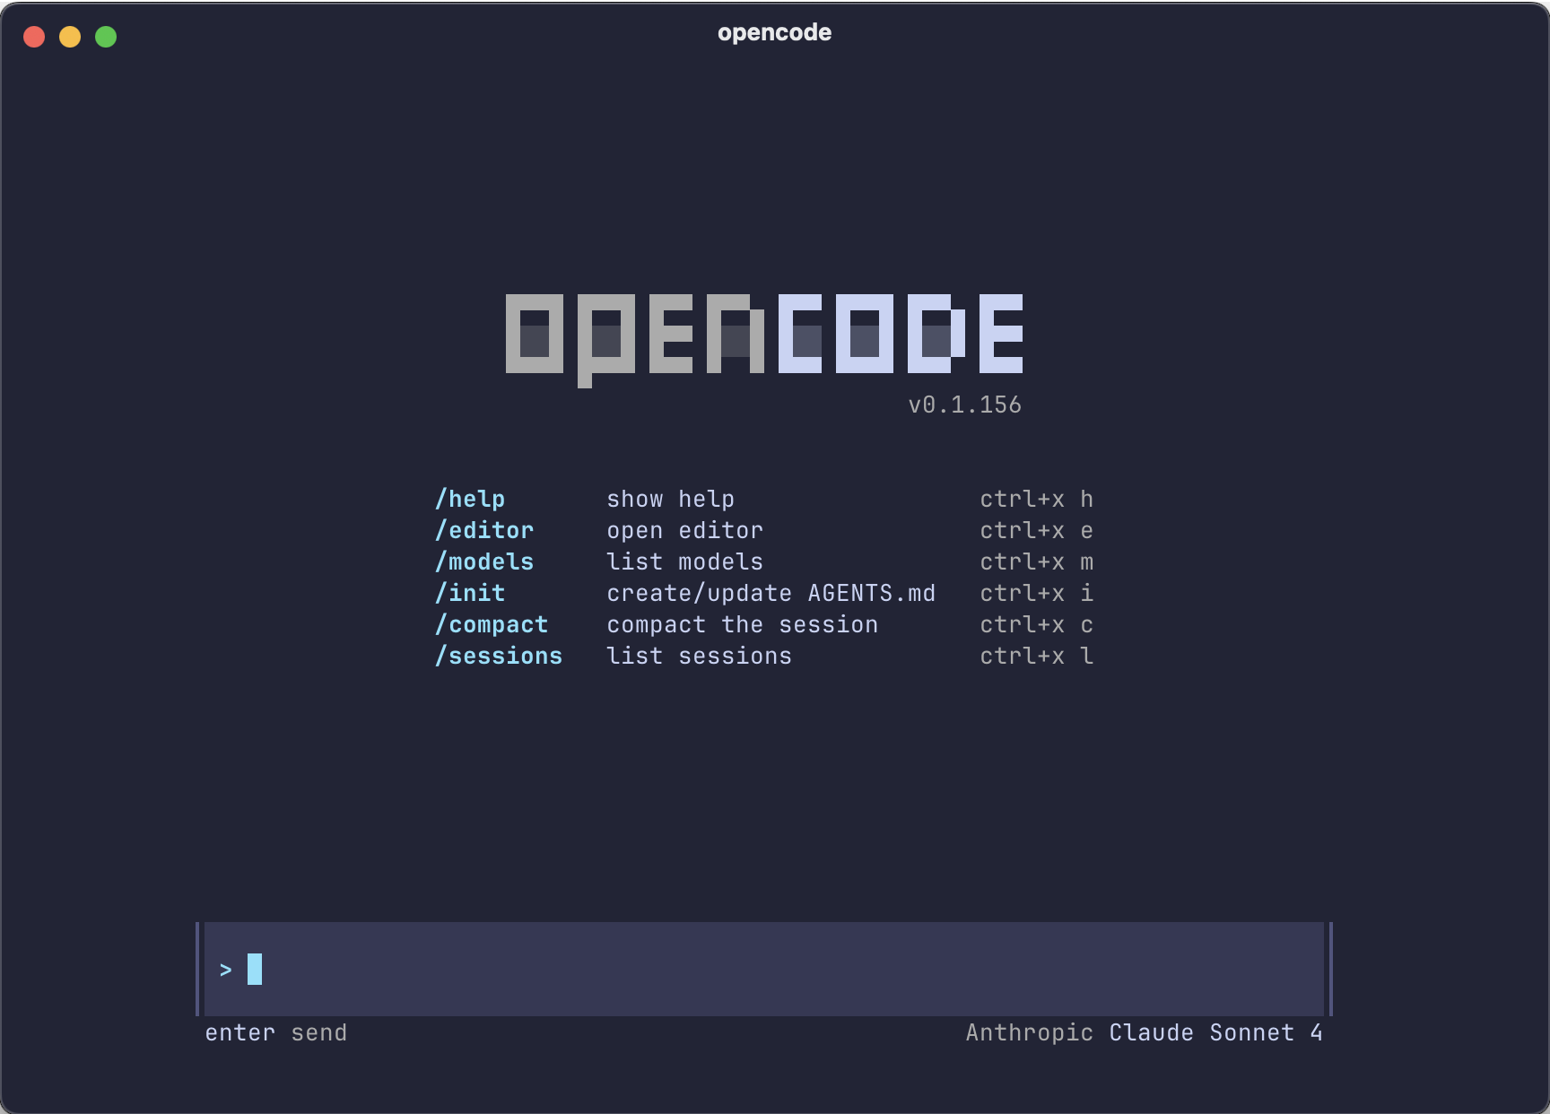Screen dimensions: 1550x1114
Task: Focus the prompt input field
Action: pos(764,969)
